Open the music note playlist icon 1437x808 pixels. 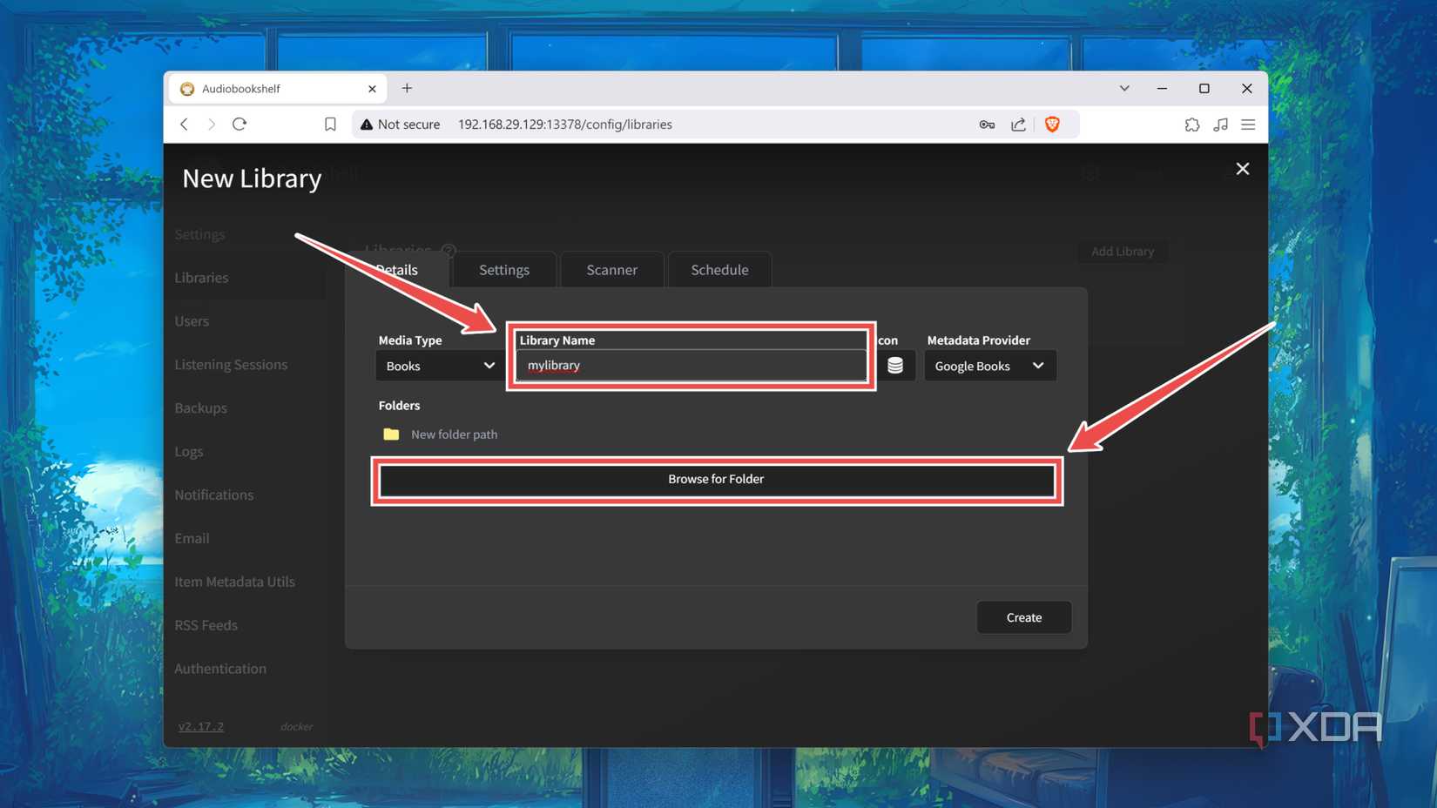pyautogui.click(x=1221, y=125)
